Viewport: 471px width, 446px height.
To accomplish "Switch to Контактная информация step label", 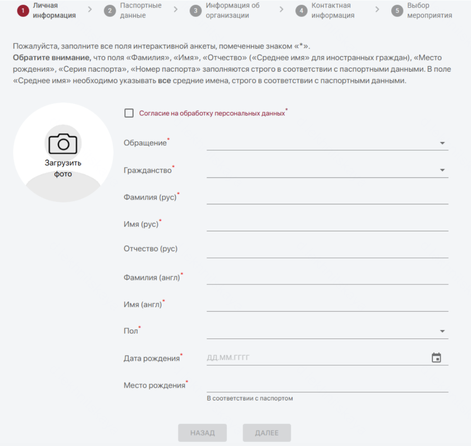I will [333, 10].
